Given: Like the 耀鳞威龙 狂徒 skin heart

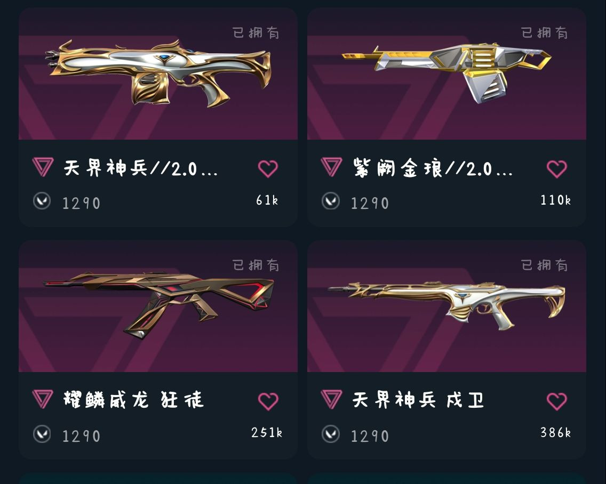Looking at the screenshot, I should point(268,401).
